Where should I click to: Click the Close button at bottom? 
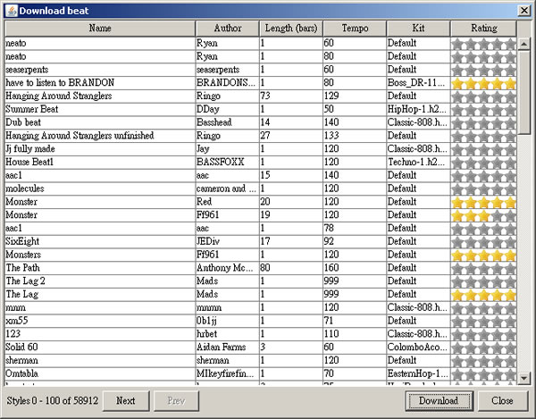tap(502, 400)
